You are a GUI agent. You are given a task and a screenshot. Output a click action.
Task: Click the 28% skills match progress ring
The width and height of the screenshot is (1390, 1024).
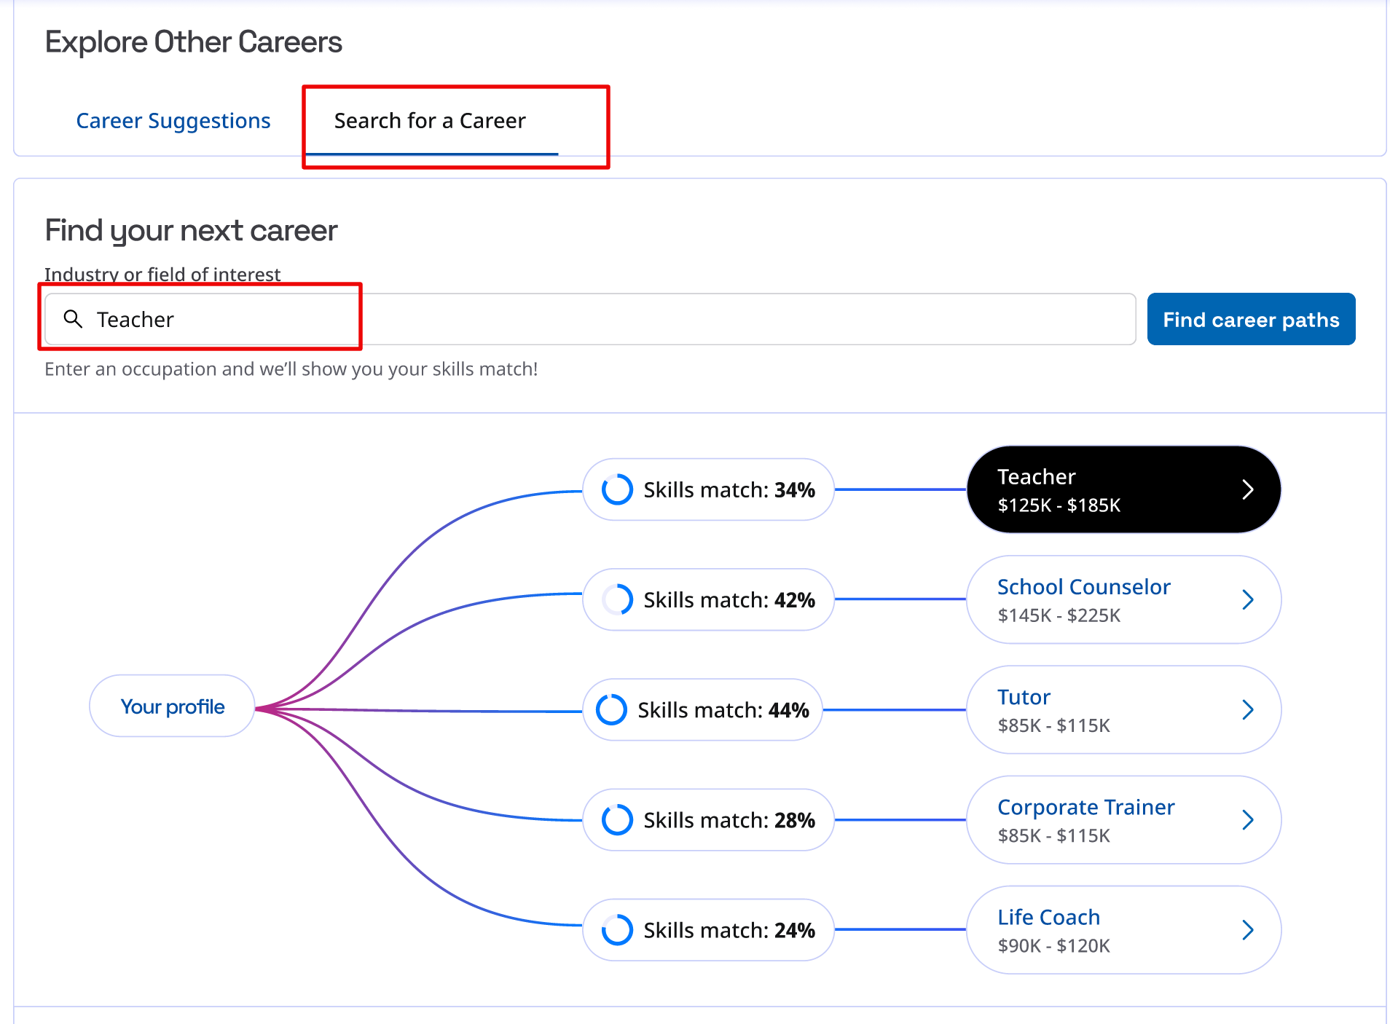point(617,820)
